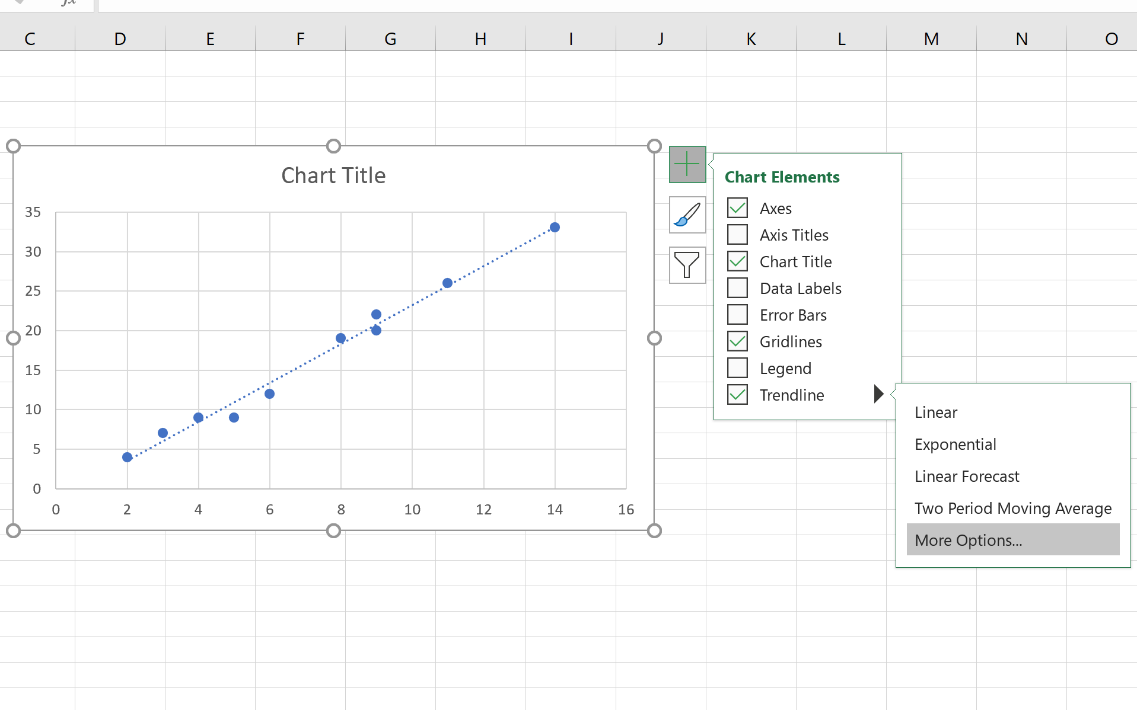
Task: Check the Legend checkbox
Action: point(737,368)
